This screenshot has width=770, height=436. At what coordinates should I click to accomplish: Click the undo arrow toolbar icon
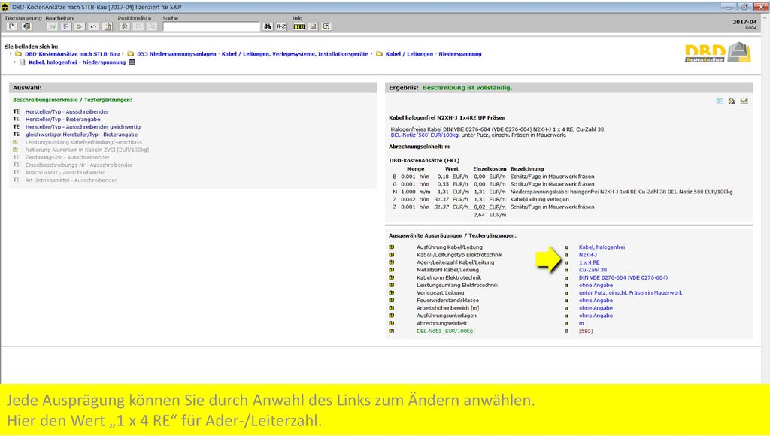pos(93,26)
